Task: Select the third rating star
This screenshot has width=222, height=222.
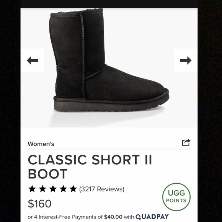Action: tap(53, 189)
